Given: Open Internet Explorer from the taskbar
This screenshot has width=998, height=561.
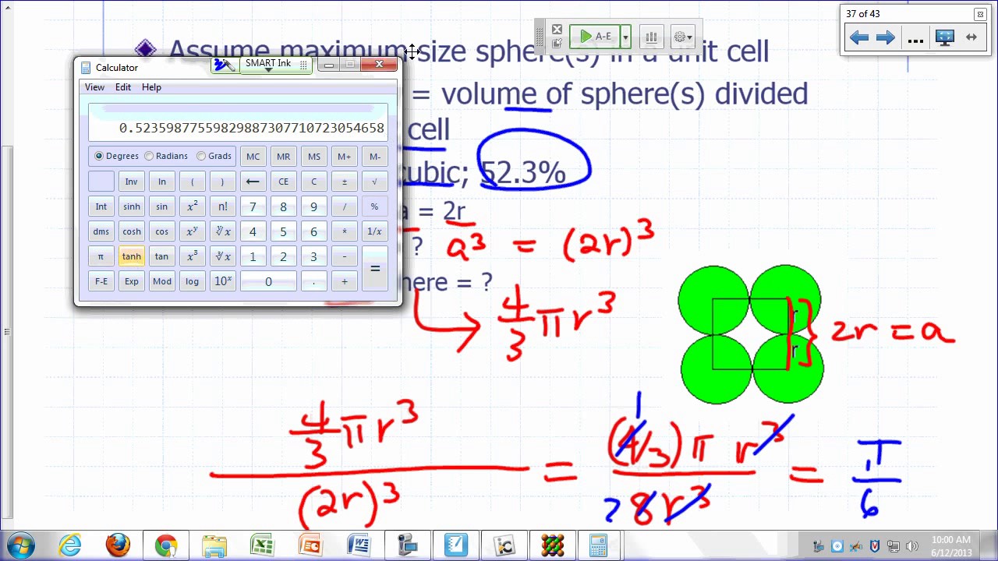Looking at the screenshot, I should click(x=70, y=545).
